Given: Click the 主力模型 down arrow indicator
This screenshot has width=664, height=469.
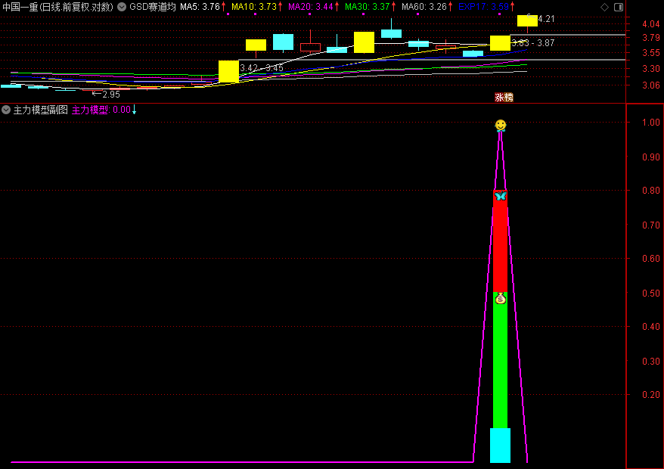Looking at the screenshot, I should pos(135,110).
